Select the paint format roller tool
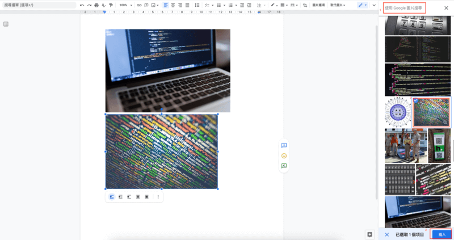 (111, 5)
